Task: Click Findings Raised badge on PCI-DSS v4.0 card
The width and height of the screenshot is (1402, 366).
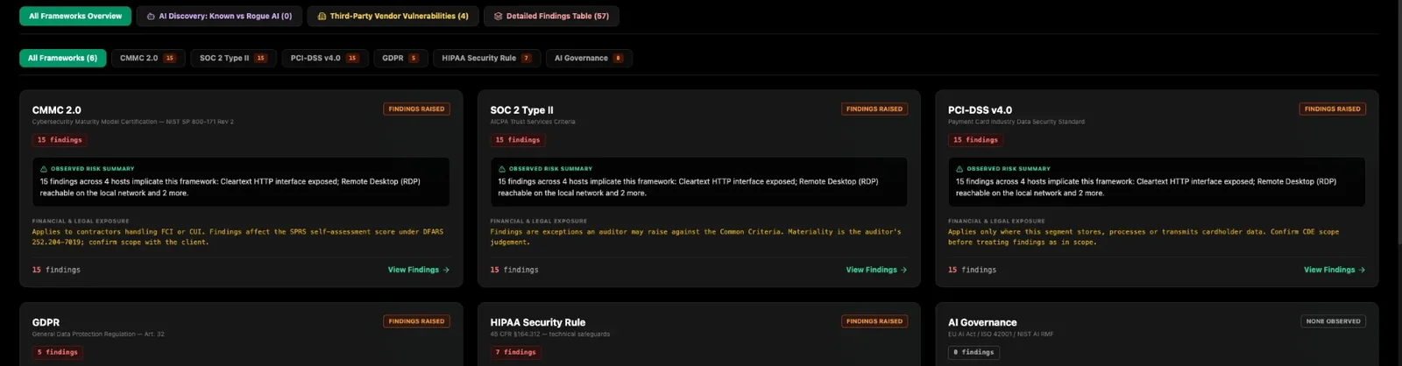Action: click(x=1332, y=109)
